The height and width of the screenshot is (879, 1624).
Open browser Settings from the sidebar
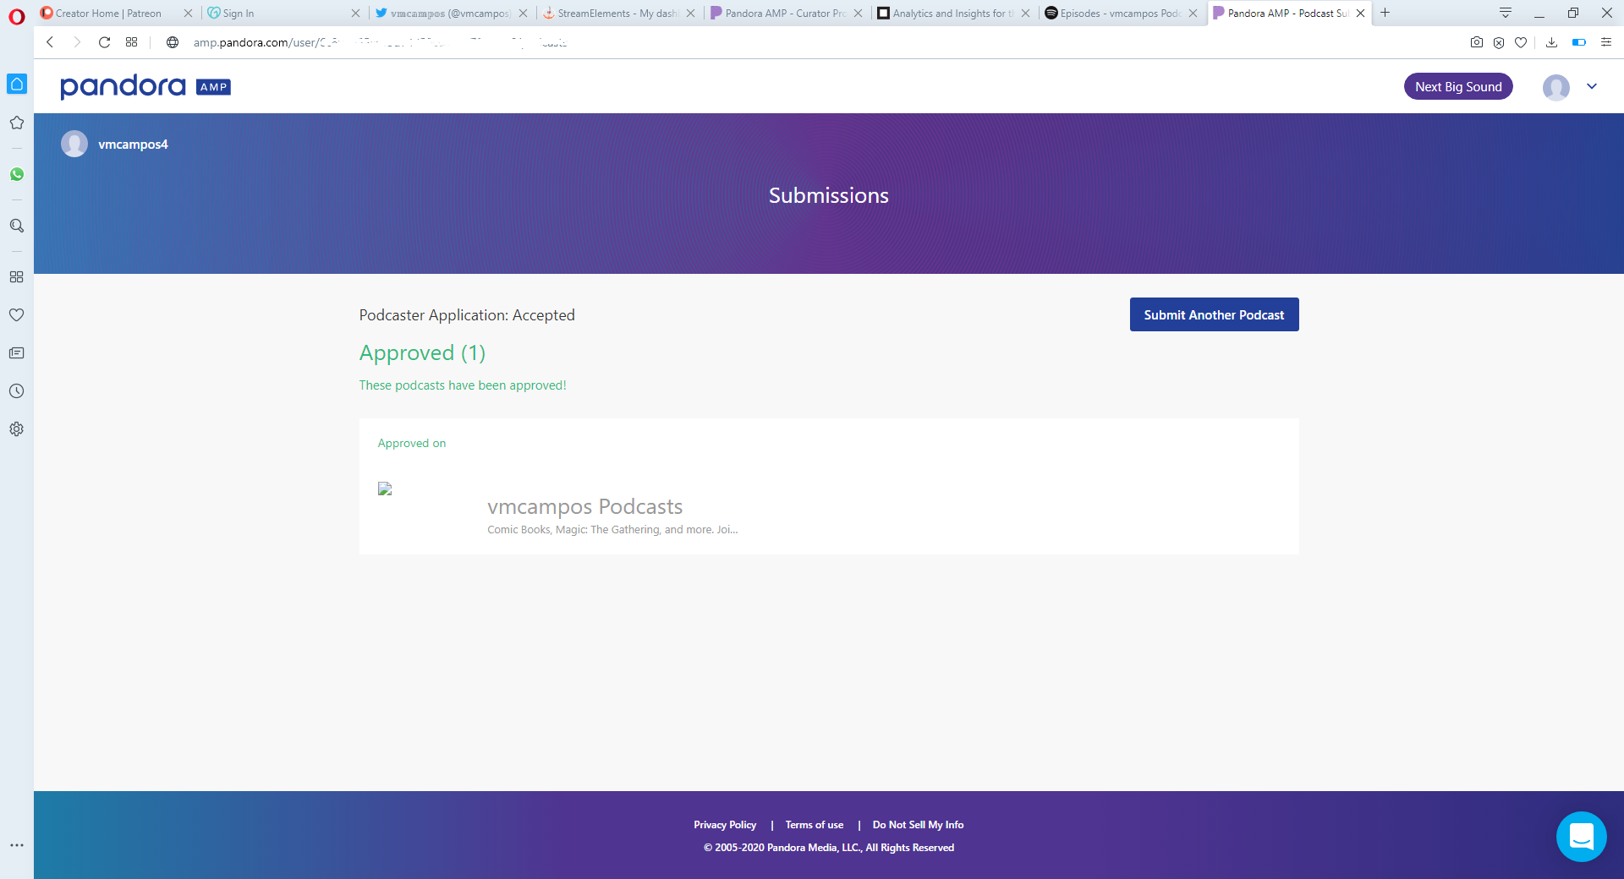click(17, 429)
